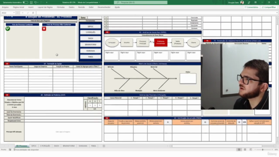Viewport: 279px width, 157px height.
Task: Open the Undo history dropdown arrow
Action: click(38, 3)
